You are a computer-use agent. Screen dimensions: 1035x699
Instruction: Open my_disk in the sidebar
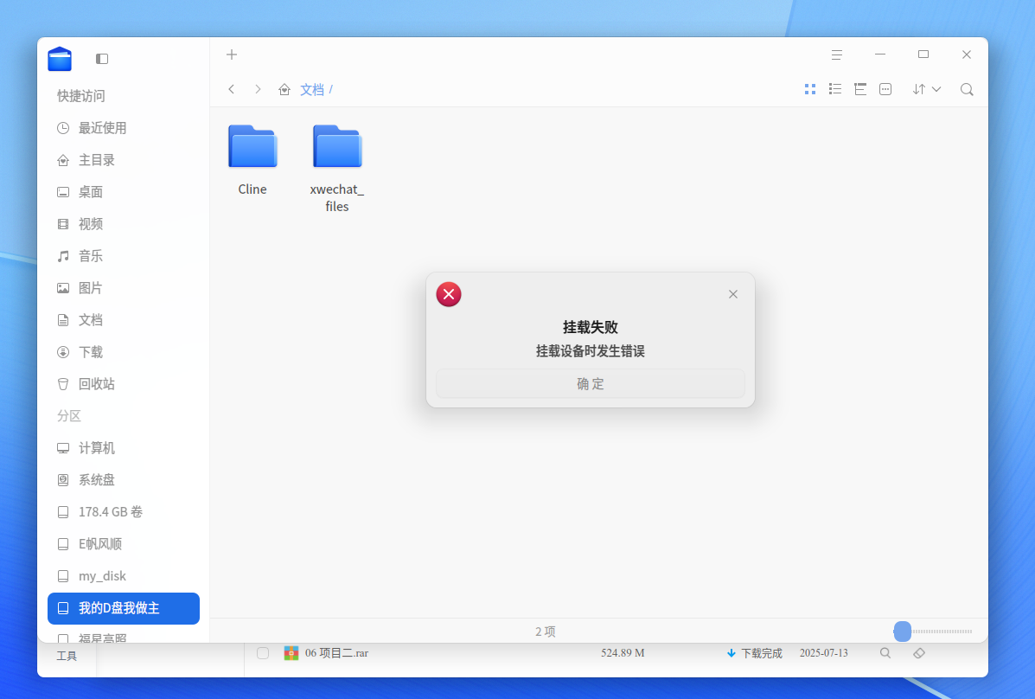(x=124, y=576)
